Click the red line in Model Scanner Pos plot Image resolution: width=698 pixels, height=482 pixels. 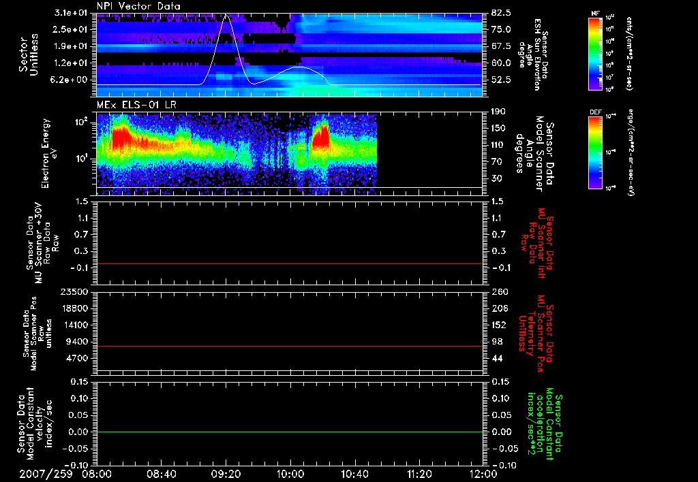(x=290, y=346)
